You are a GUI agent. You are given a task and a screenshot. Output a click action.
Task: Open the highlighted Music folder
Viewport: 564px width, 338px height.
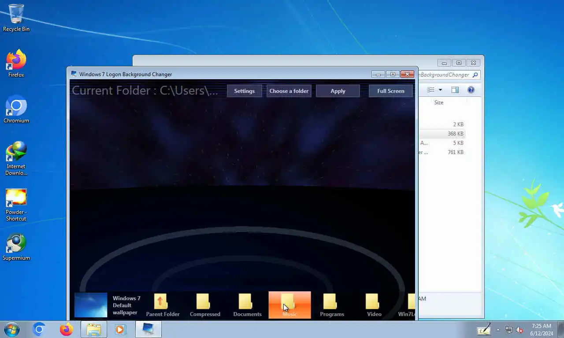pyautogui.click(x=289, y=305)
